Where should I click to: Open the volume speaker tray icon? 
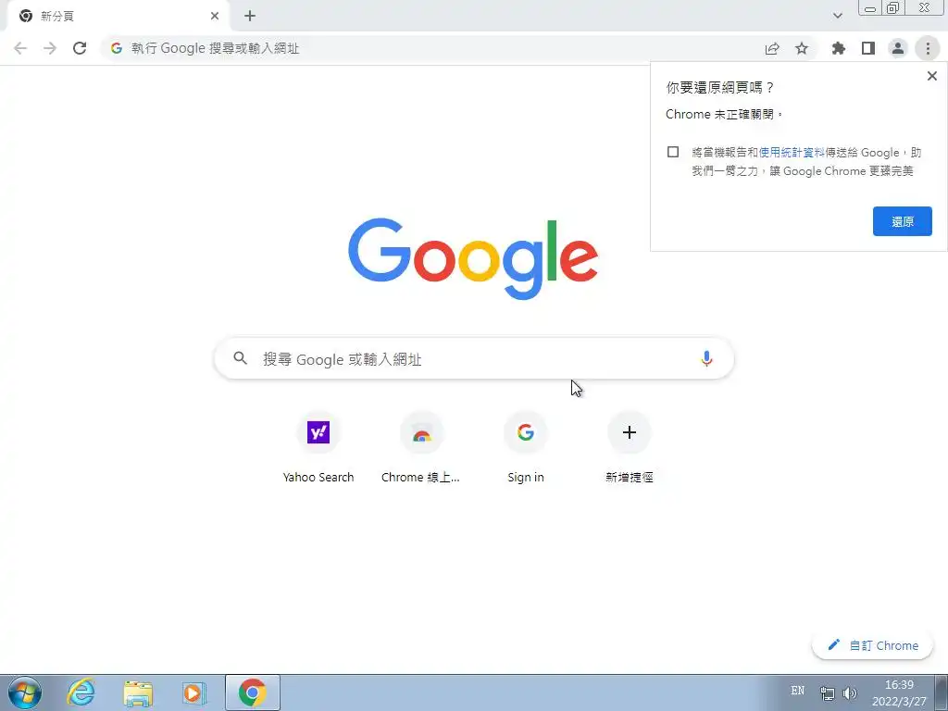tap(850, 693)
